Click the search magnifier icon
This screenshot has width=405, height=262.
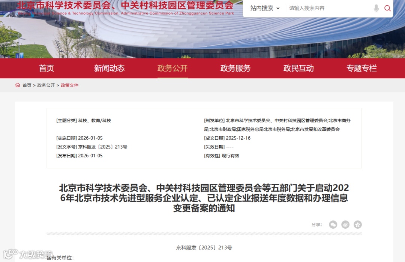[387, 8]
